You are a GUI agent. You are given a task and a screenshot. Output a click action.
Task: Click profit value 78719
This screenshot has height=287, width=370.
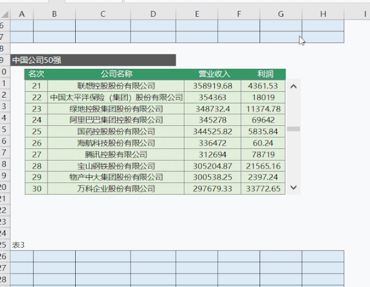pyautogui.click(x=263, y=155)
